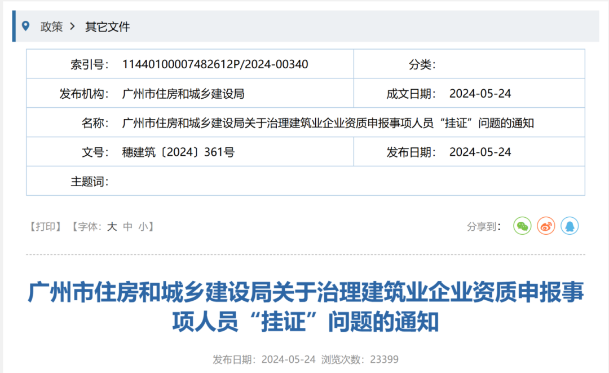This screenshot has width=609, height=373.
Task: Share the article to Sina Weibo
Action: [x=545, y=226]
